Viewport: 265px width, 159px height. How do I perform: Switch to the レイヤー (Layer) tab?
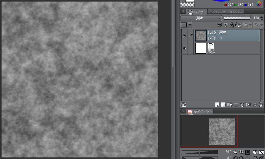(197, 12)
